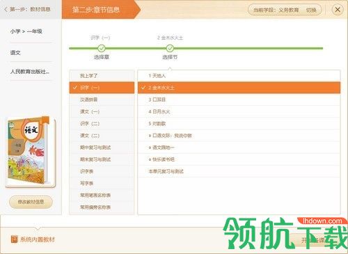Viewport: 348px width, 254px height.
Task: Select section 本单元复习与测试
Action: pos(239,171)
